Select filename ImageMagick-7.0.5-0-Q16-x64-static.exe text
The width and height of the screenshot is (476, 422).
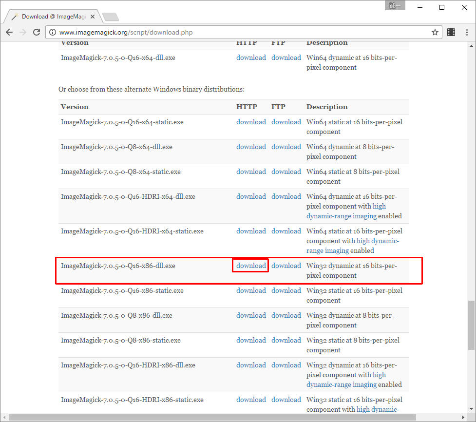pos(122,122)
